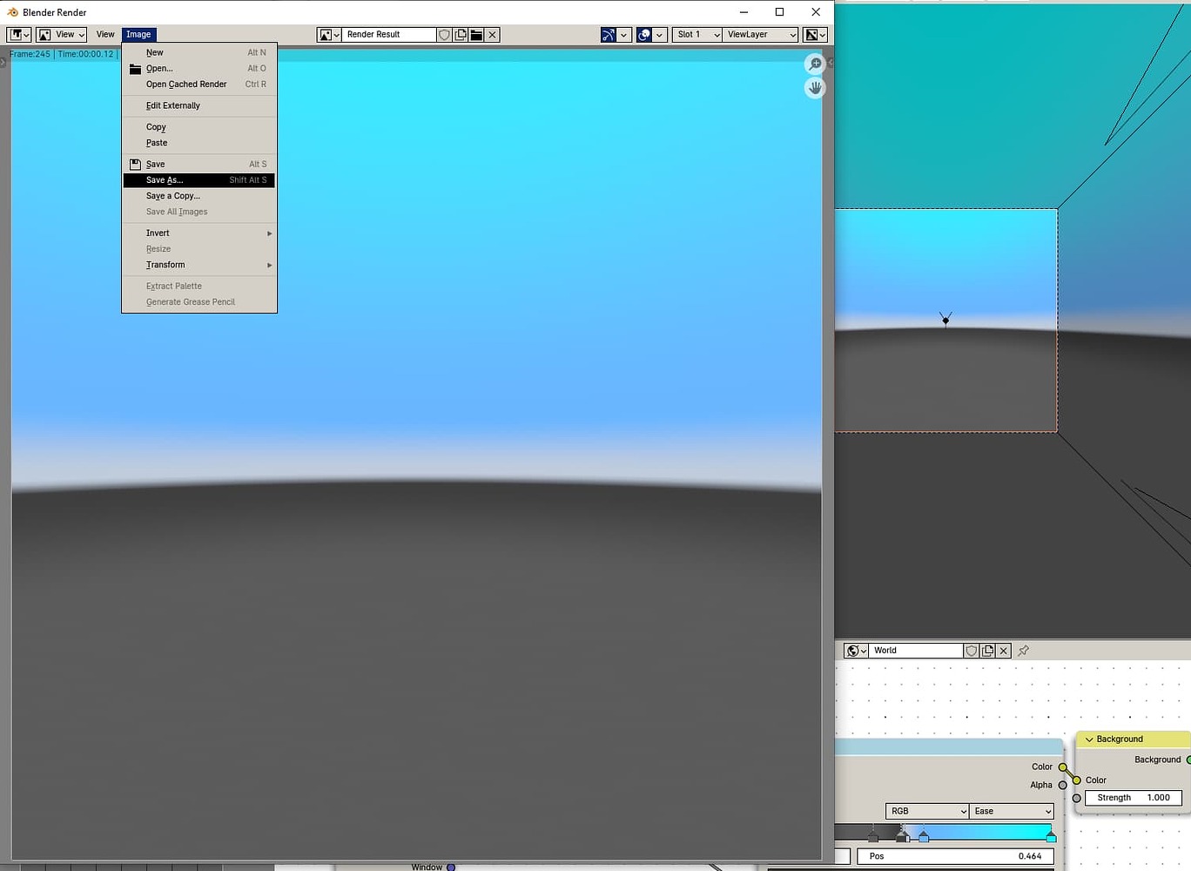
Task: Toggle the fake user shield for Render Result
Action: pyautogui.click(x=444, y=34)
